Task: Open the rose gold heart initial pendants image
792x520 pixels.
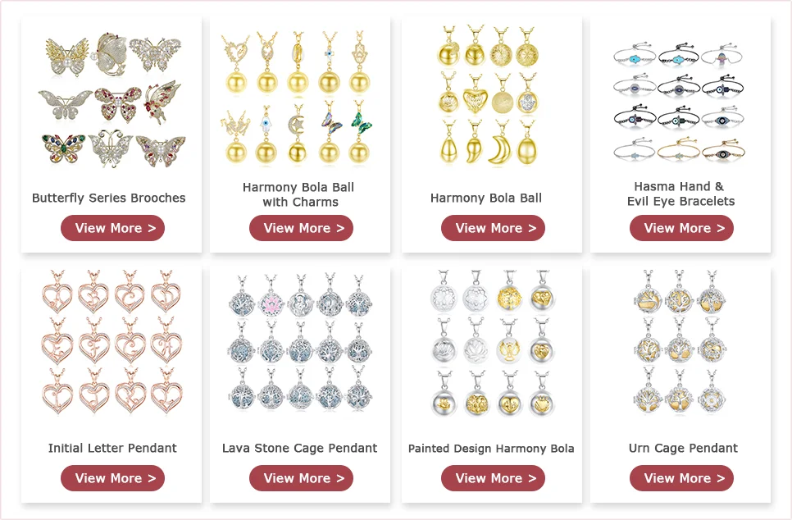Action: (112, 342)
